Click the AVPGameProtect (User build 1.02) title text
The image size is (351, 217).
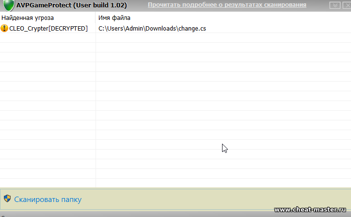(x=72, y=5)
